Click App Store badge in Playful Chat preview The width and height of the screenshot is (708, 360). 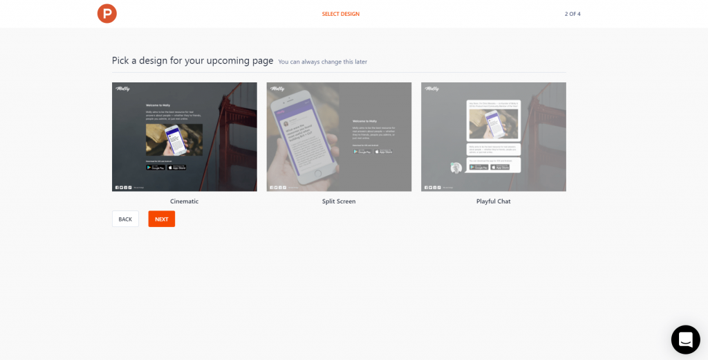(x=501, y=167)
